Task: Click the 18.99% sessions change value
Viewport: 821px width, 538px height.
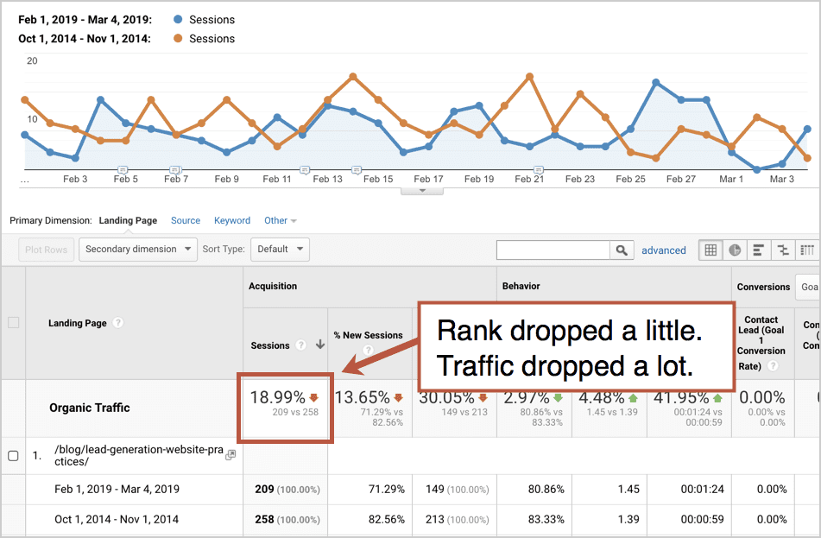Action: click(277, 397)
